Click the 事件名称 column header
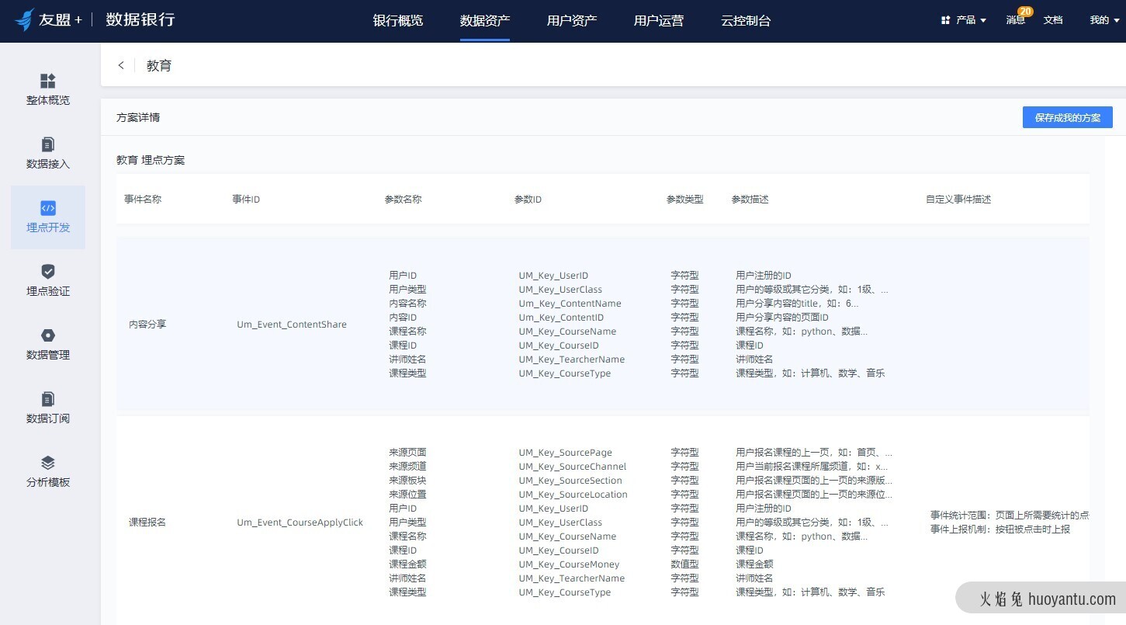 tap(143, 200)
